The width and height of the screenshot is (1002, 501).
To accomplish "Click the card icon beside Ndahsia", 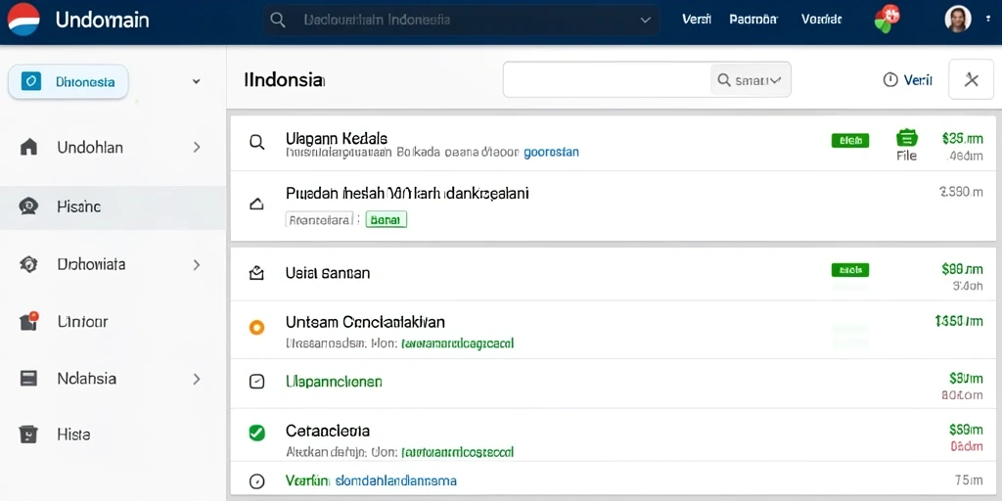I will [28, 379].
